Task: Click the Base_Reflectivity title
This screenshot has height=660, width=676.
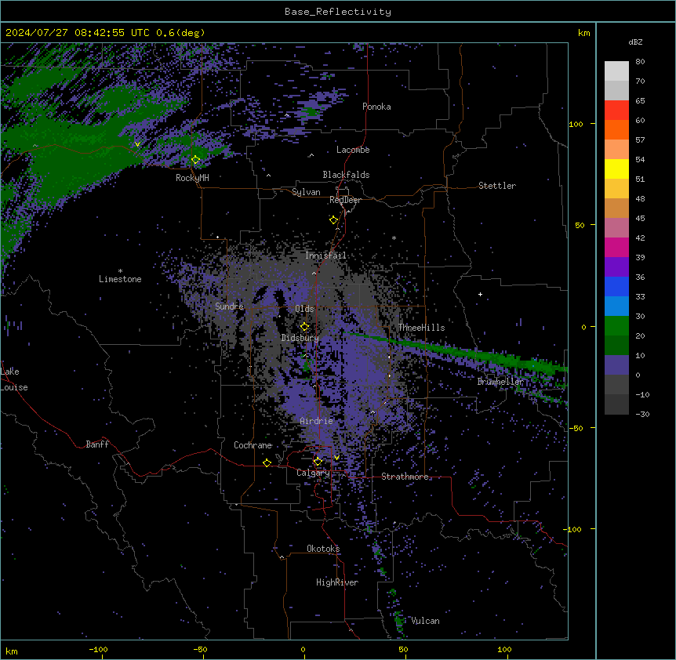Action: (338, 12)
